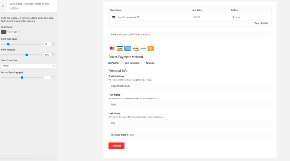Click the Select Color button
Image resolution: width=290 pixels, height=161 pixels.
(x=13, y=32)
